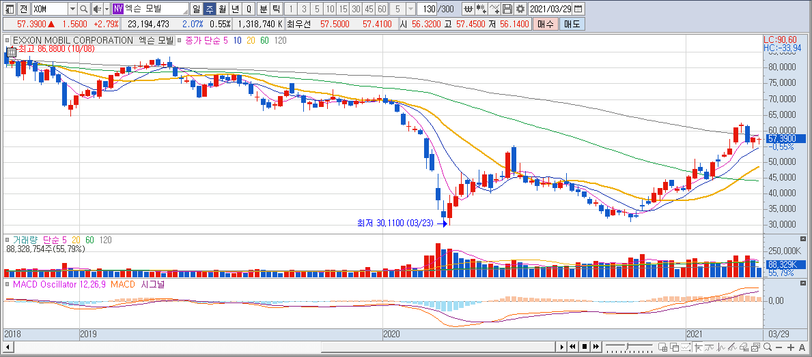The height and width of the screenshot is (357, 812).
Task: Select the 월 (monthly) chart period
Action: click(222, 9)
